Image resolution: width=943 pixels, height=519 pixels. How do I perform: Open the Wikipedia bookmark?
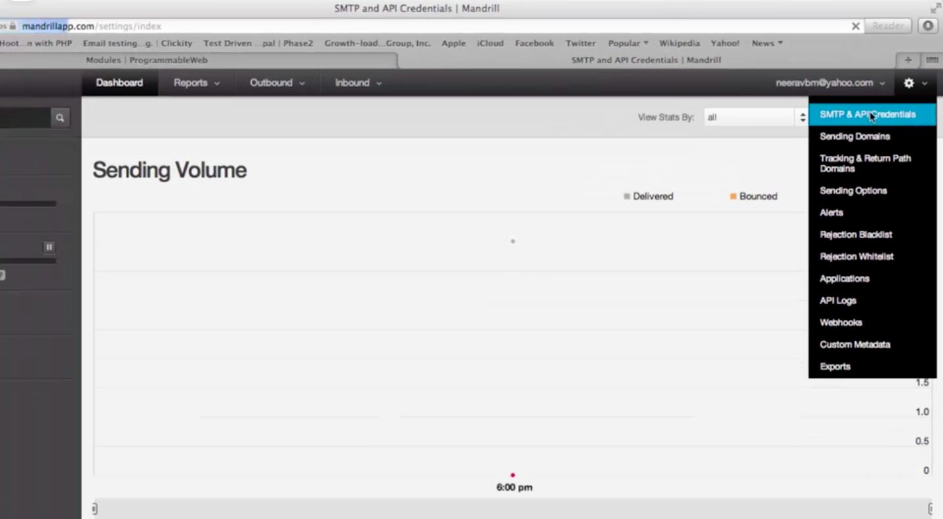tap(679, 43)
